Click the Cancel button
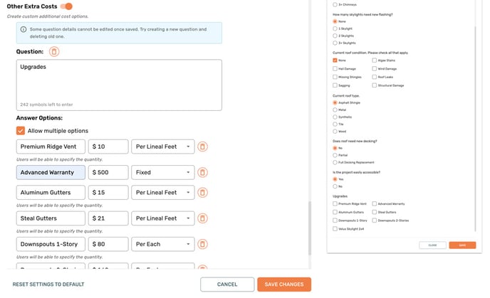The image size is (490, 298). 227,284
